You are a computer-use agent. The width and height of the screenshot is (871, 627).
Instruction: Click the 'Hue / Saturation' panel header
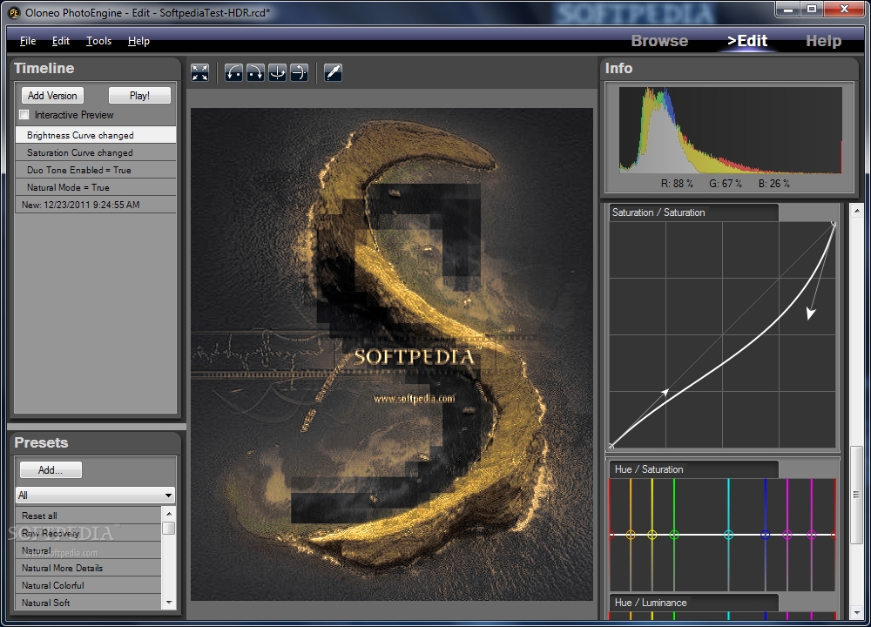click(694, 469)
